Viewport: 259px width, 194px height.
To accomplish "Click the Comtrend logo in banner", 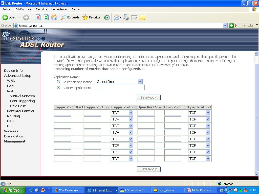I will 18,36.
